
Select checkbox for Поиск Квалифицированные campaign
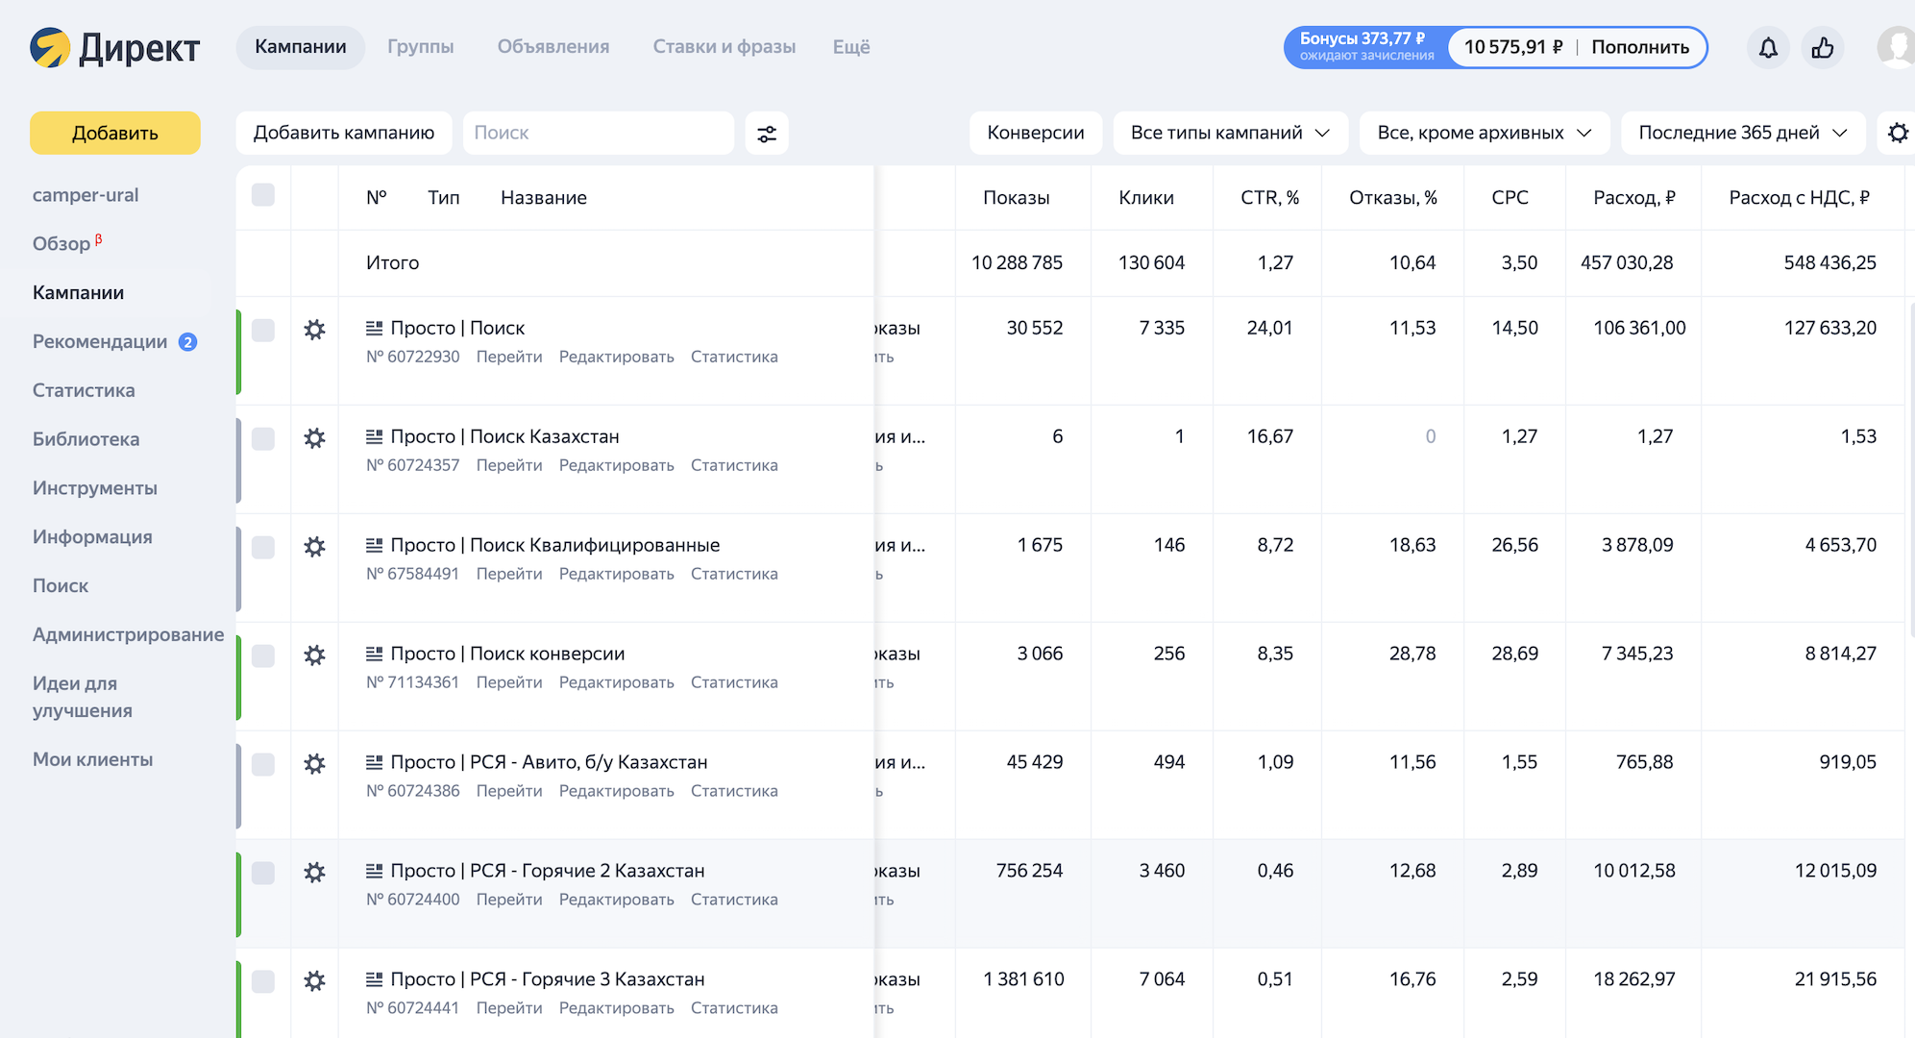click(x=263, y=548)
